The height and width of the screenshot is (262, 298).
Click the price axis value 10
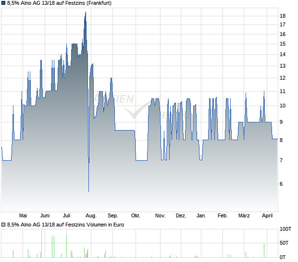pyautogui.click(x=283, y=106)
